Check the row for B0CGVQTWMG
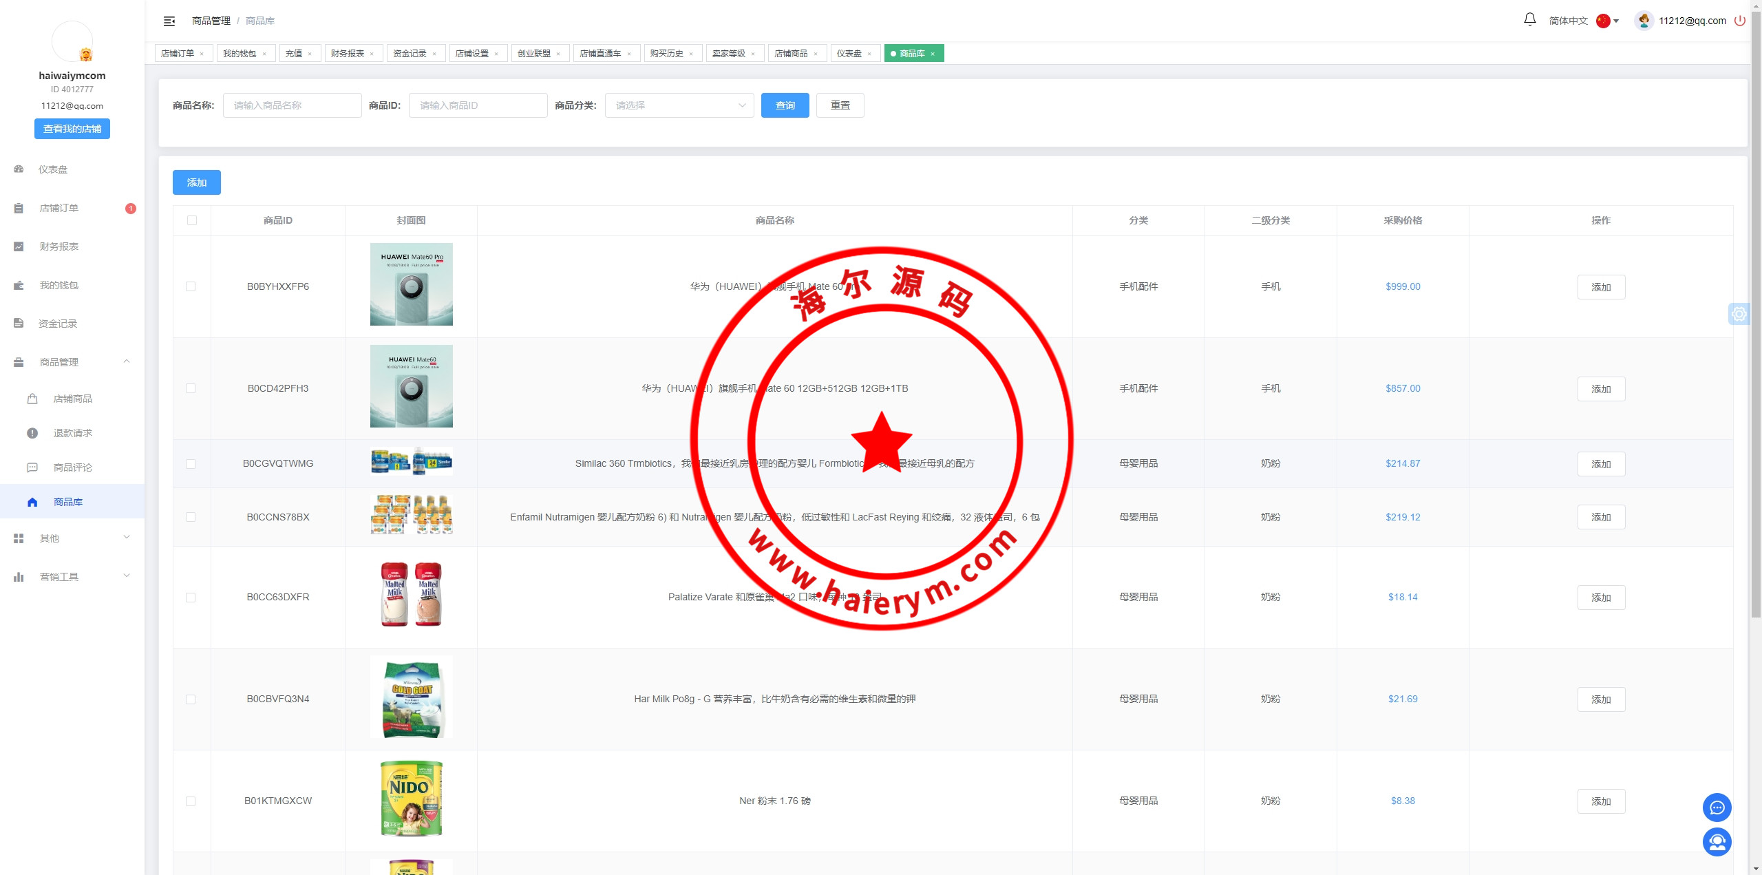1762x875 pixels. coord(191,464)
